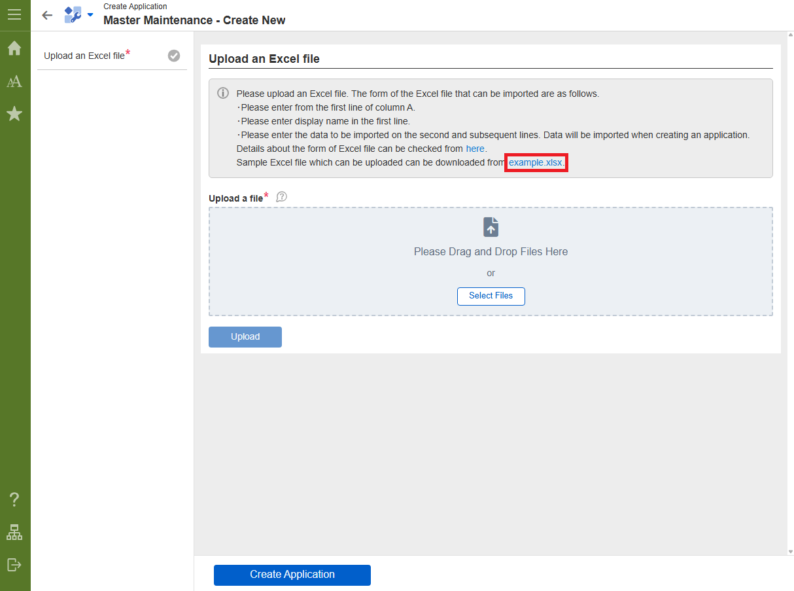Screen dimensions: 794x591
Task: Click the scrollbar down arrow
Action: (x=789, y=552)
